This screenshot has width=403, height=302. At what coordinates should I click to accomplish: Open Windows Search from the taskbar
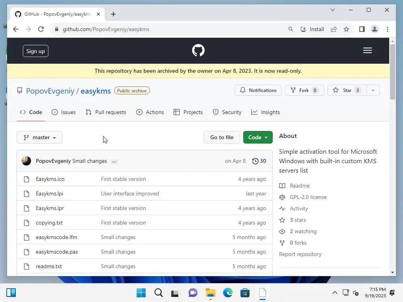coord(159,293)
